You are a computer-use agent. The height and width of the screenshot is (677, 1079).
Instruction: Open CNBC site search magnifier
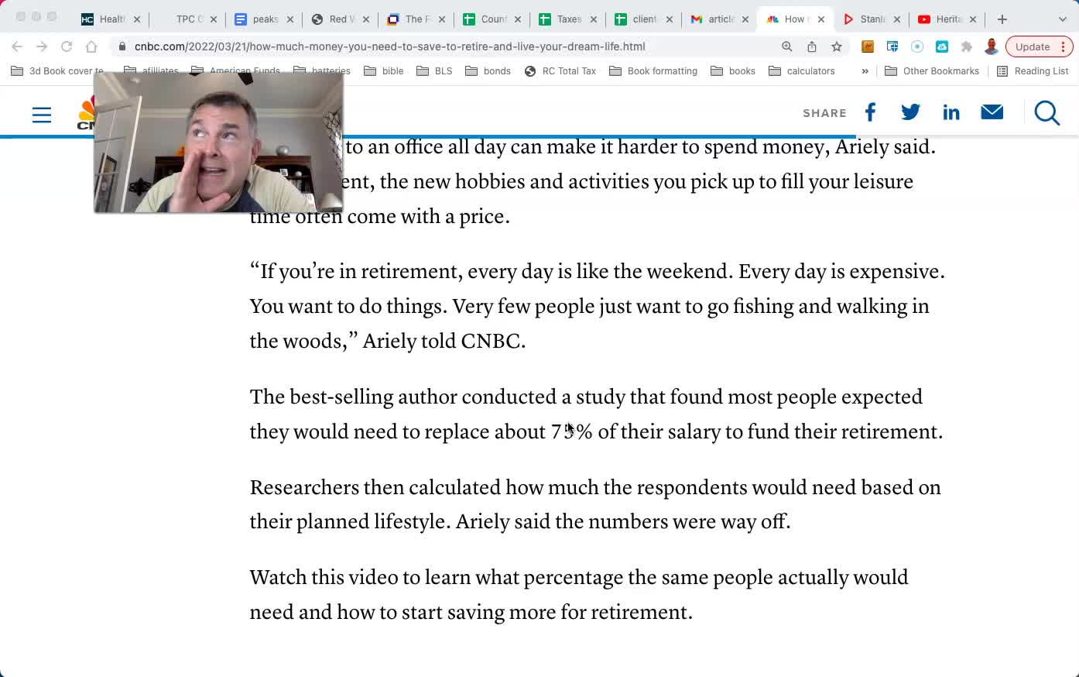(x=1046, y=113)
